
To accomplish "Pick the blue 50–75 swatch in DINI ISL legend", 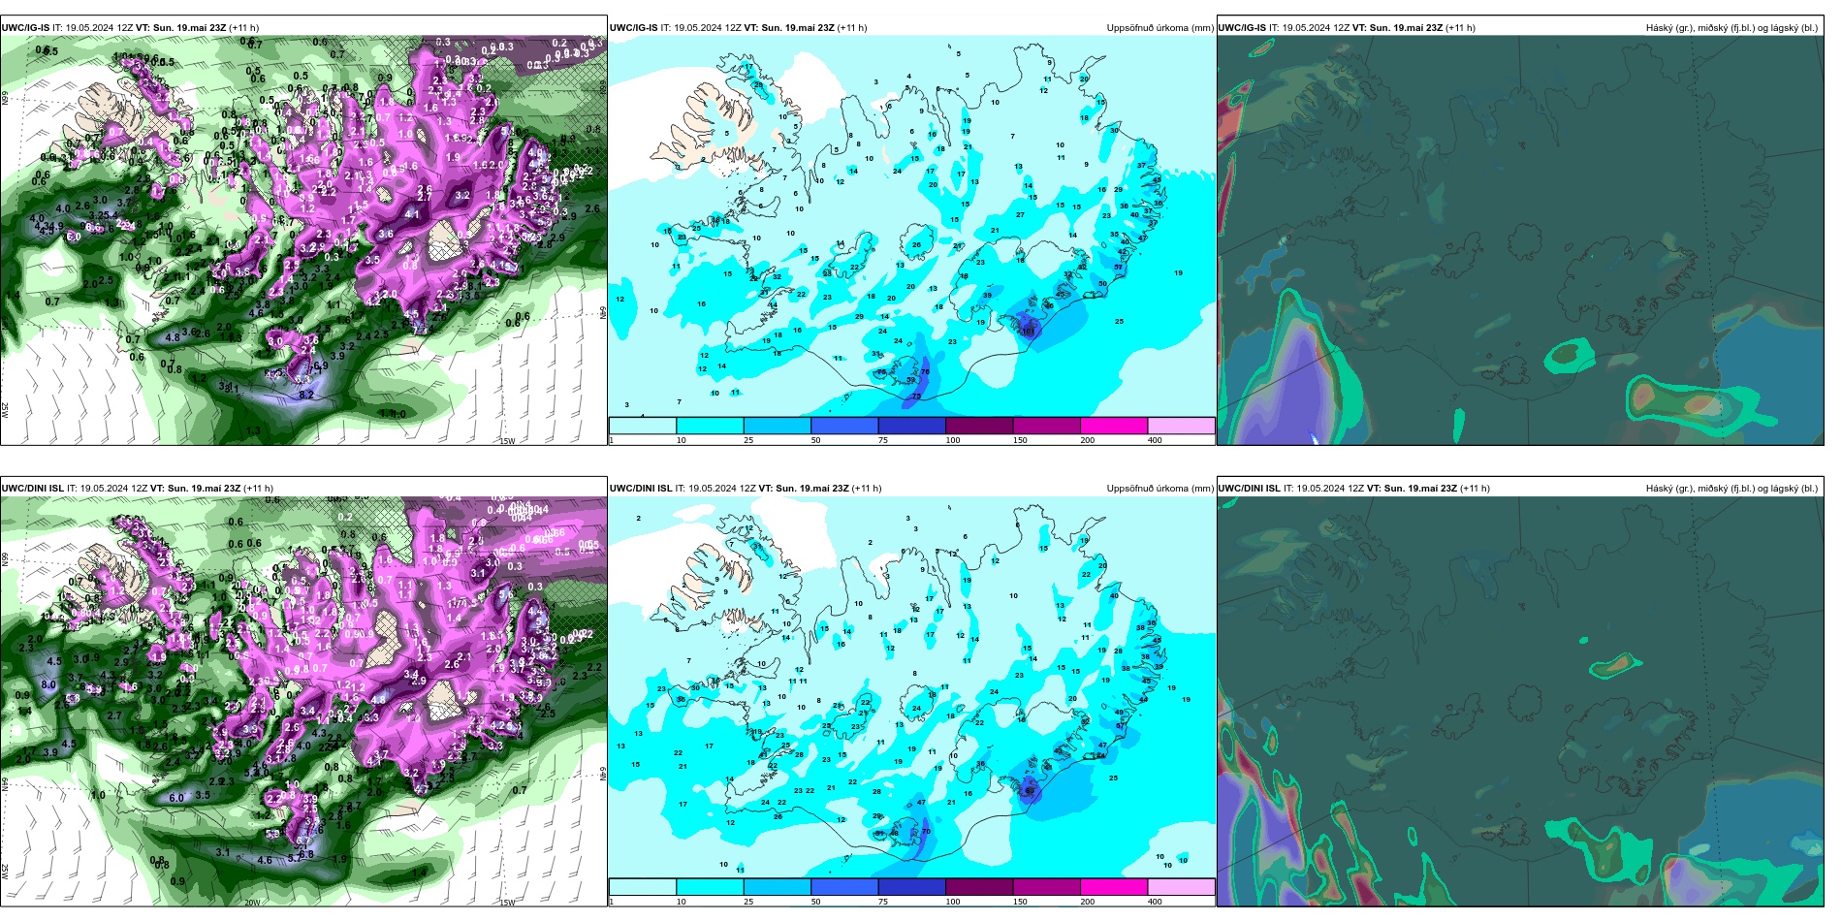I will (844, 887).
